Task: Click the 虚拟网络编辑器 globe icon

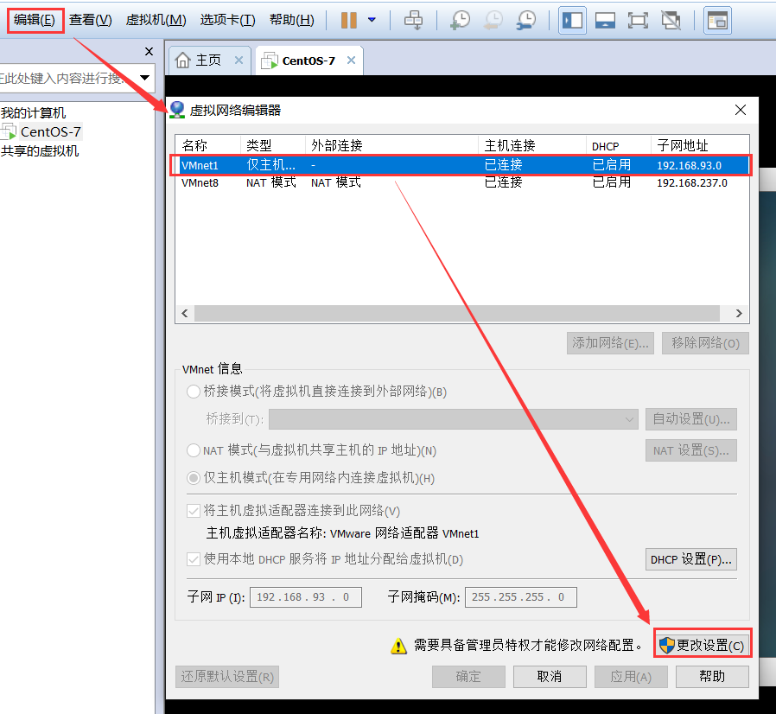Action: pos(177,110)
